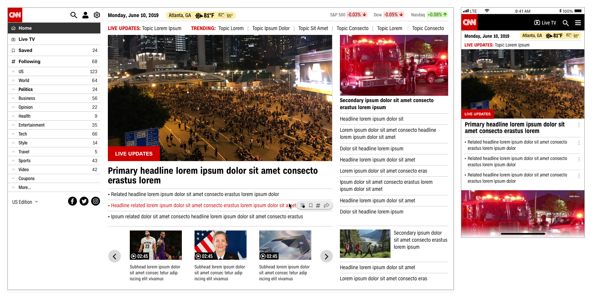Viewport: 595px width, 297px height.
Task: Open the live updates Topic Lorem Ipsum link
Action: click(162, 28)
